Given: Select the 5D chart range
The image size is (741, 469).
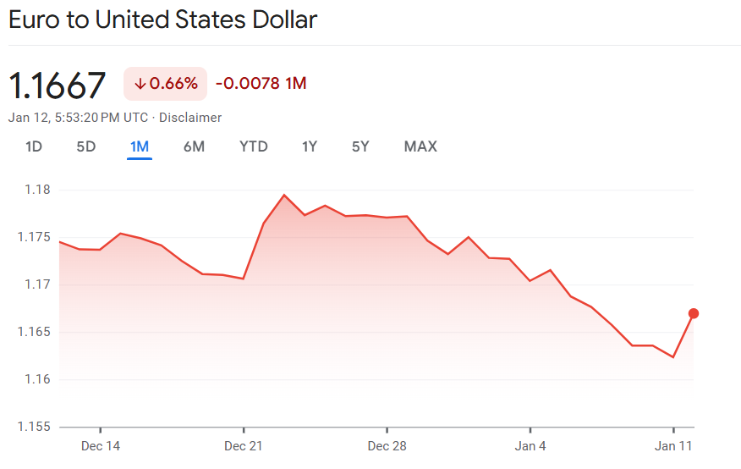Looking at the screenshot, I should point(86,146).
